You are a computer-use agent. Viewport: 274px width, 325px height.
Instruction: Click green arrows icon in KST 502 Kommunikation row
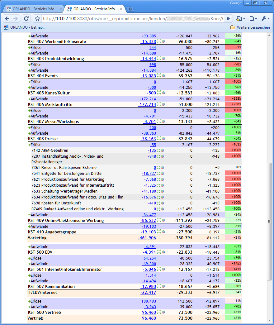(159, 286)
